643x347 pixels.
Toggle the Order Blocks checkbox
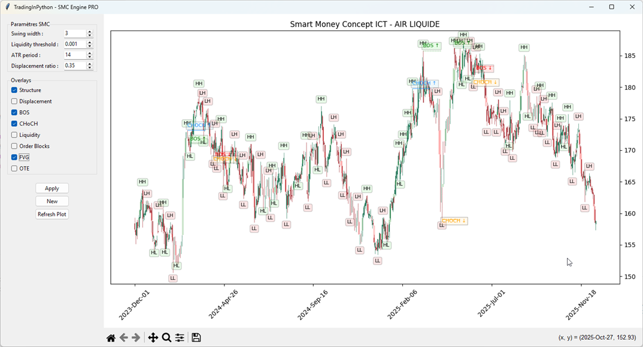(14, 146)
